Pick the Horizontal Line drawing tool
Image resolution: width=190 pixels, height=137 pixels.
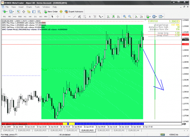pyautogui.click(x=69, y=17)
